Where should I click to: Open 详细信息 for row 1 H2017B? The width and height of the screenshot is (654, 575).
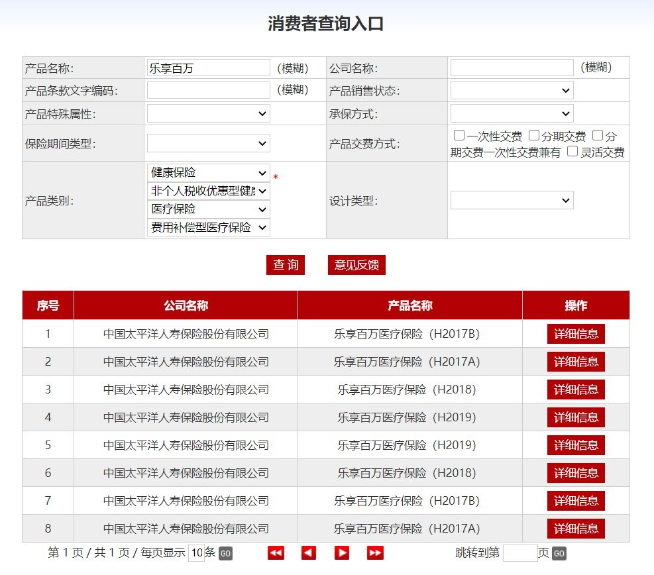click(x=576, y=334)
